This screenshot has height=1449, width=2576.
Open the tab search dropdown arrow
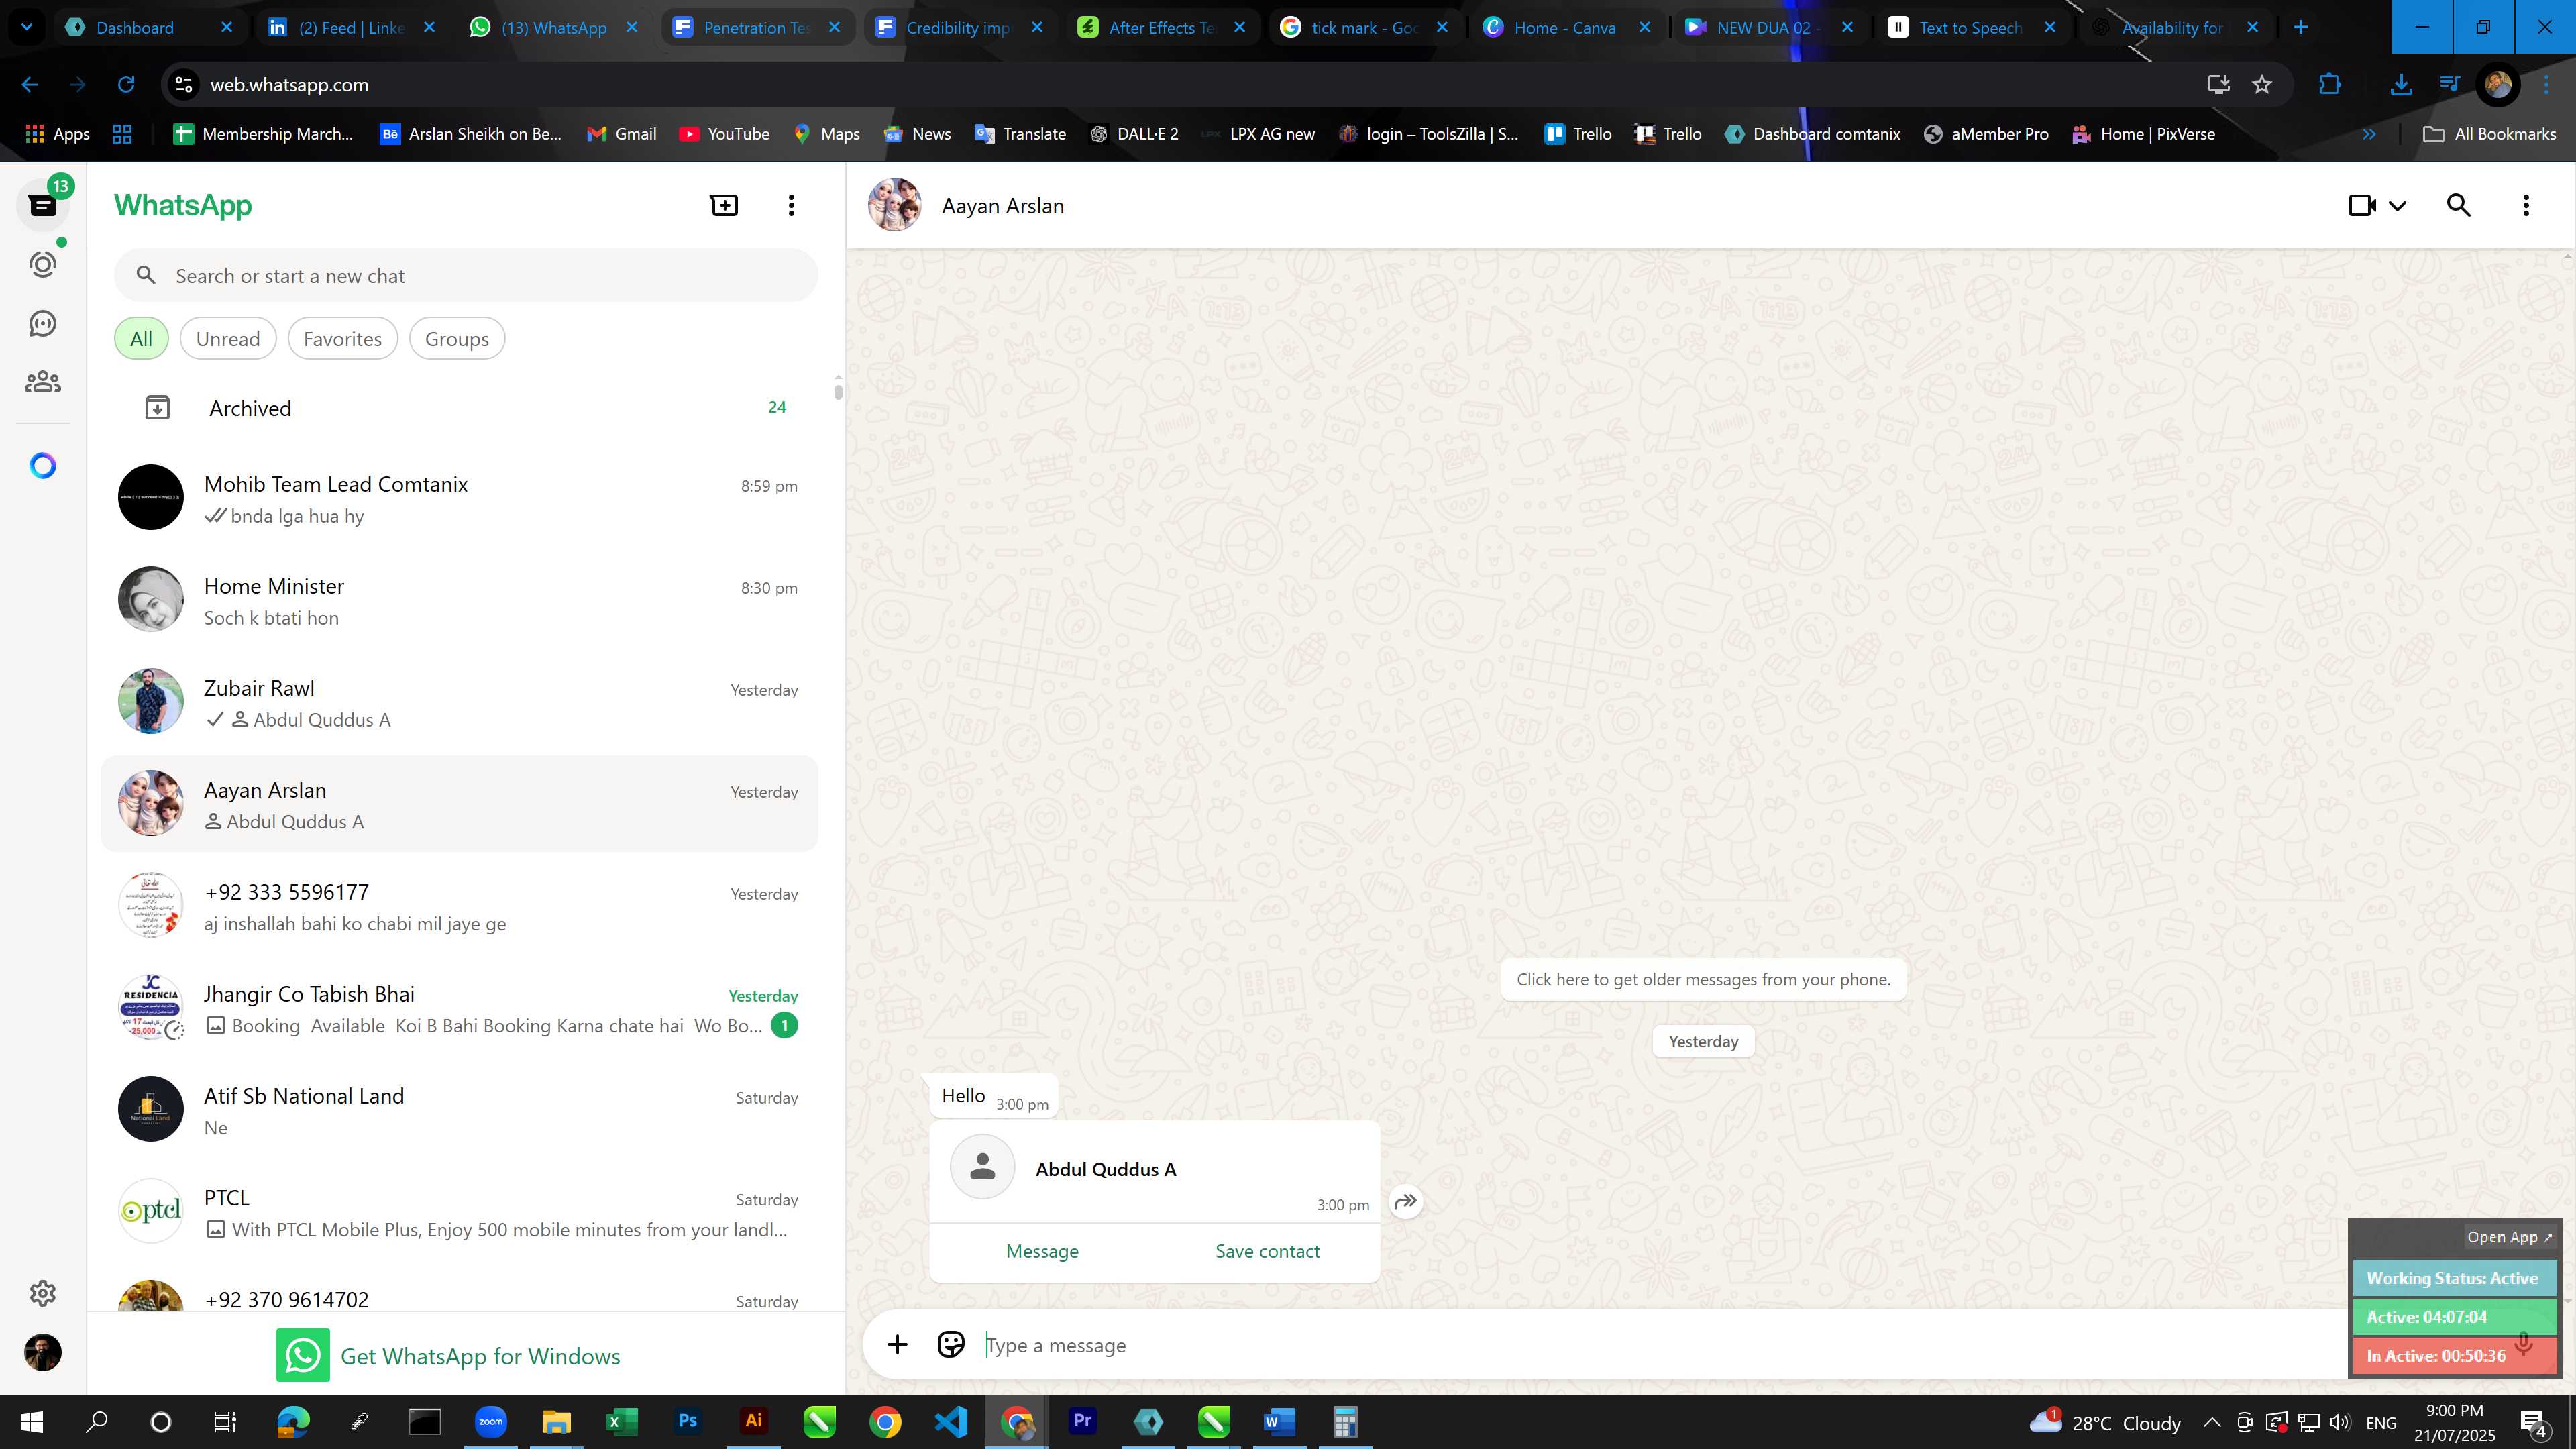(x=26, y=28)
